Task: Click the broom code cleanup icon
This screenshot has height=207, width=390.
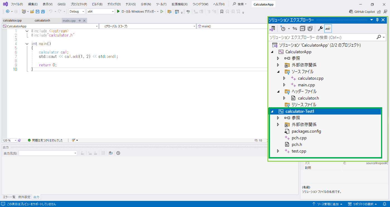Action: tap(74, 140)
